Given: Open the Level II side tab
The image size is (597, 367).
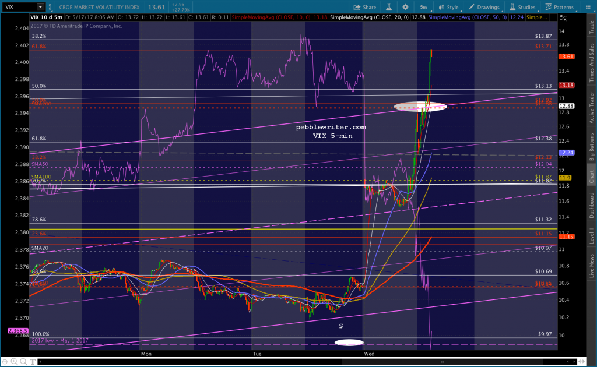Looking at the screenshot, I should 592,235.
